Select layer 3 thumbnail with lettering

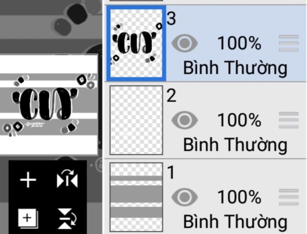coord(136,43)
